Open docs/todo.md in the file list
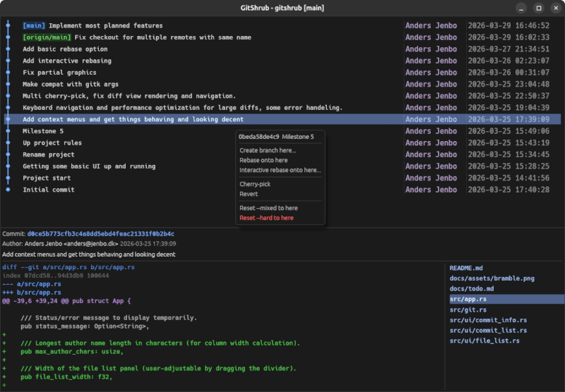 point(472,289)
